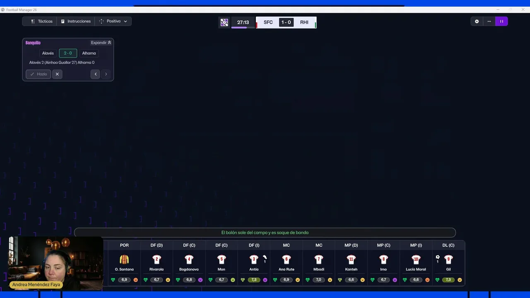The image size is (530, 298).
Task: Click Bogdanova's 6,8 rating badge
Action: coord(189,280)
